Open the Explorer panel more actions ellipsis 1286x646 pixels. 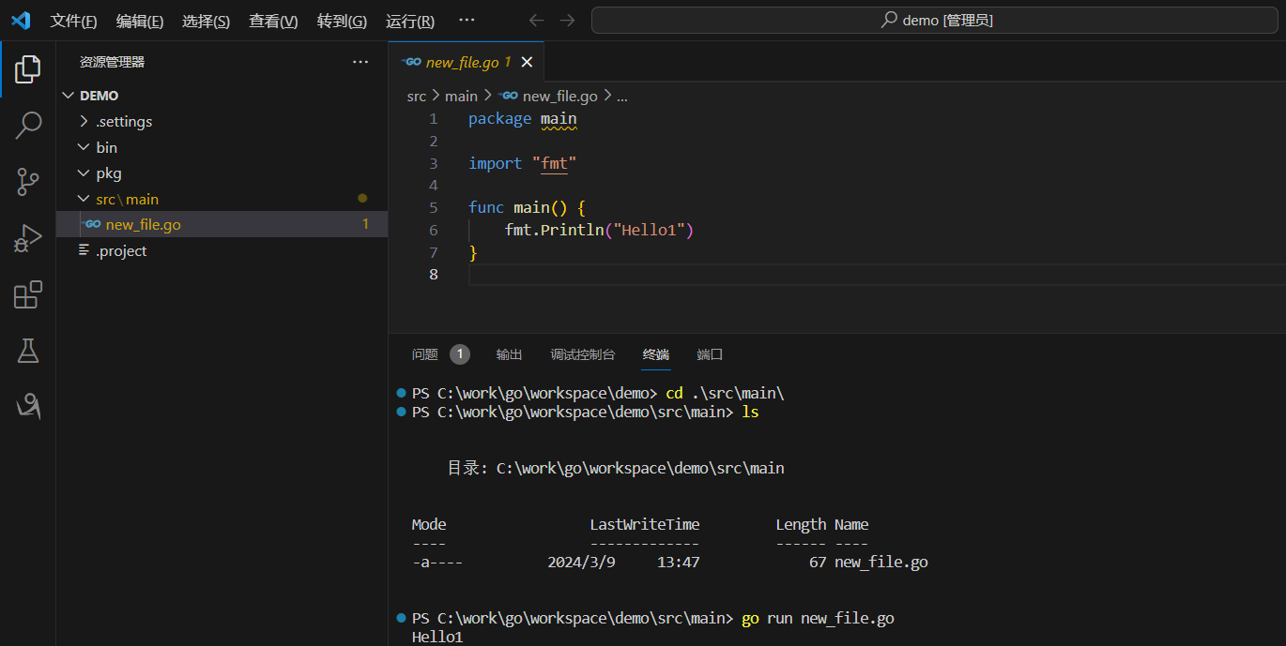click(x=360, y=62)
